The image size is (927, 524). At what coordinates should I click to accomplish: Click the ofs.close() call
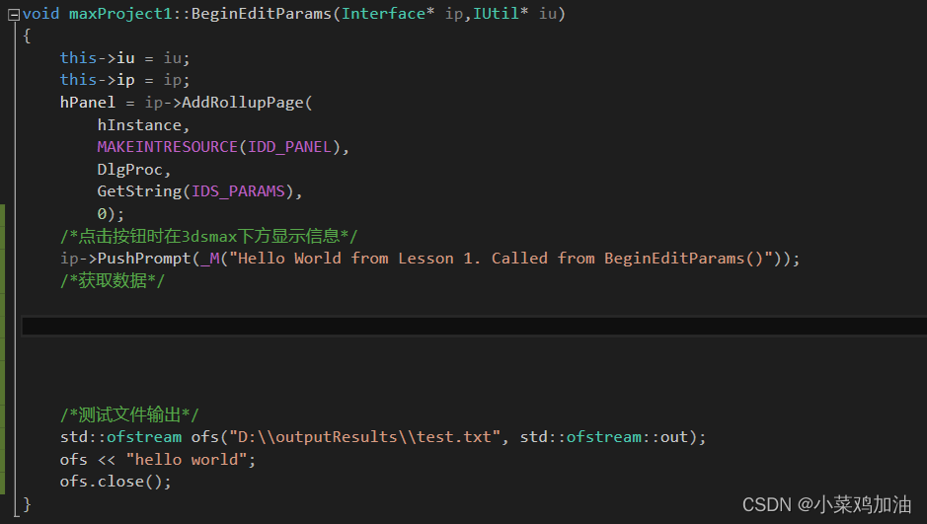(116, 482)
